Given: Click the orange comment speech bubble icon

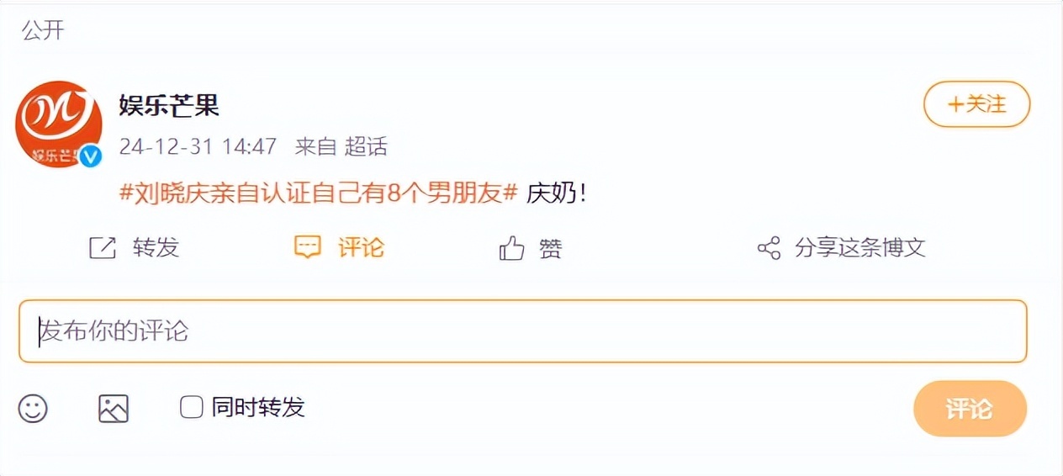Looking at the screenshot, I should click(308, 247).
